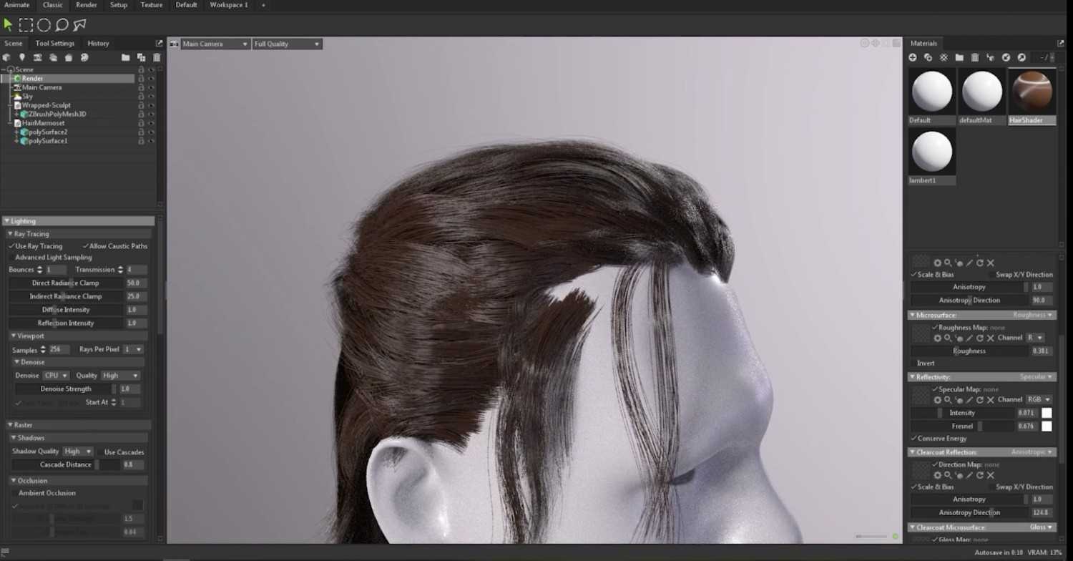The height and width of the screenshot is (561, 1073).
Task: Pop out the Materials panel
Action: (x=1061, y=44)
